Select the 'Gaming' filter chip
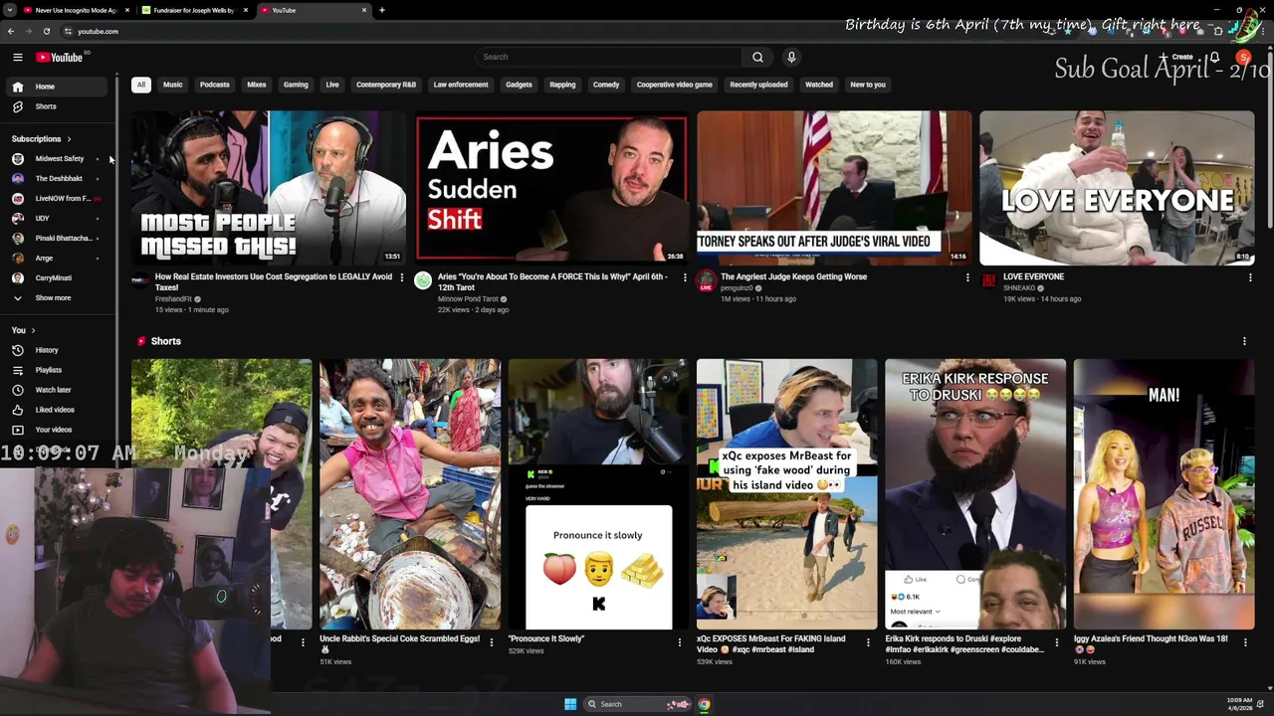The image size is (1274, 716). coord(296,85)
